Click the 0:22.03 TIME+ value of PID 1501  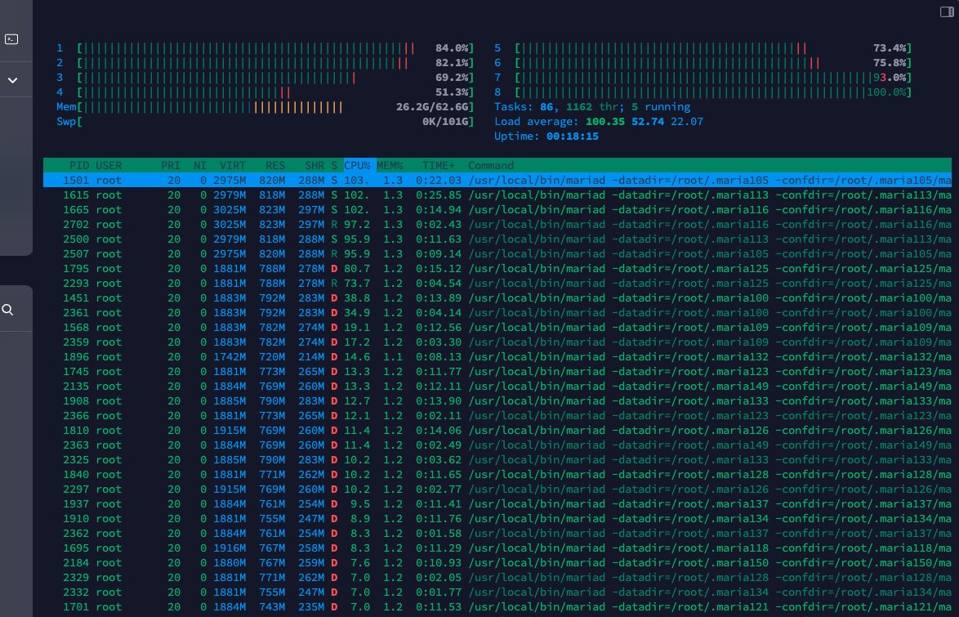click(x=439, y=180)
